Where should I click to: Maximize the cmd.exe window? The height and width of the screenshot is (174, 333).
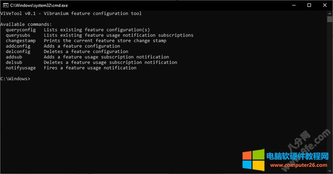coord(309,5)
